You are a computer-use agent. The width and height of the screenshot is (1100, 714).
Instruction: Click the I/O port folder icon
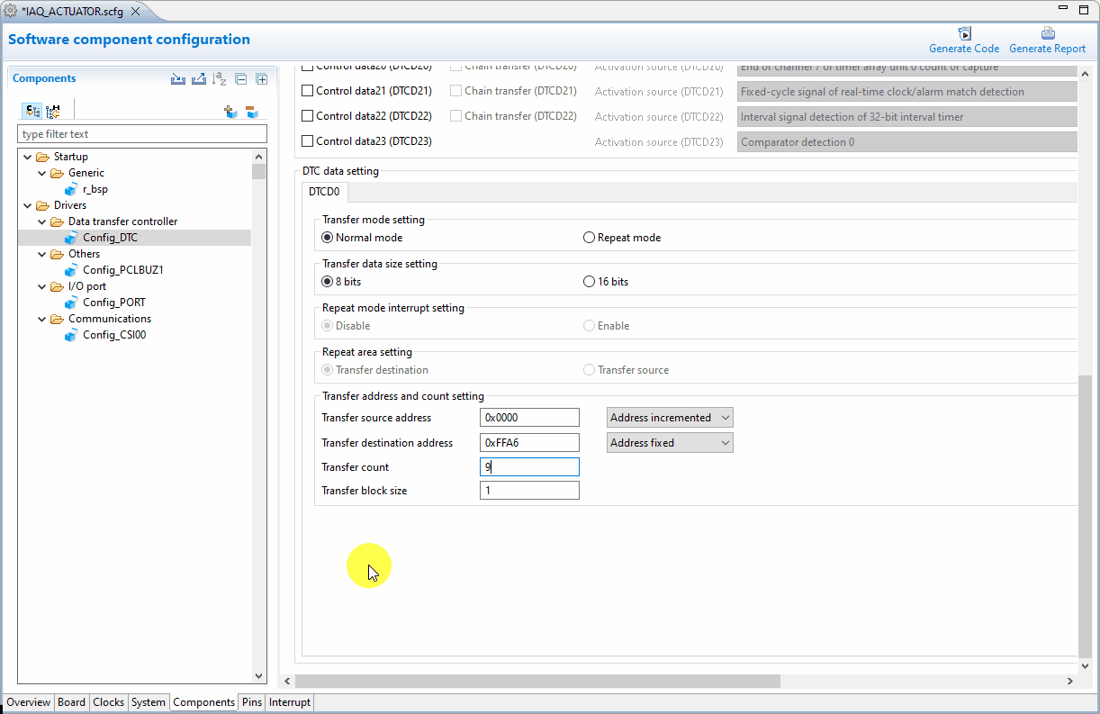58,286
